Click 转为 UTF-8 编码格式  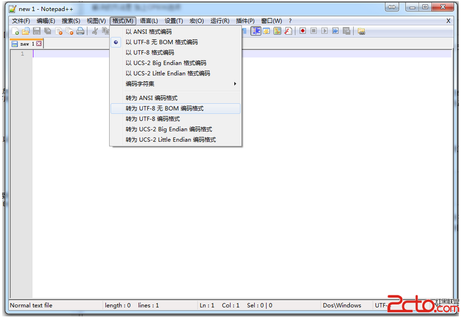click(176, 119)
